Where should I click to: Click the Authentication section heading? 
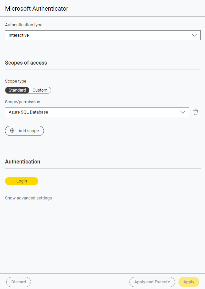click(x=23, y=161)
